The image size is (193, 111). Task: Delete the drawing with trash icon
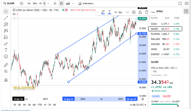(x=147, y=12)
